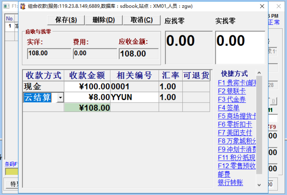The width and height of the screenshot is (287, 195).
Task: Click the ¥8.00 payment amount cell
Action: [x=87, y=98]
